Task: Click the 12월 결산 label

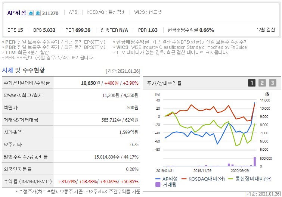Action: pos(266,29)
